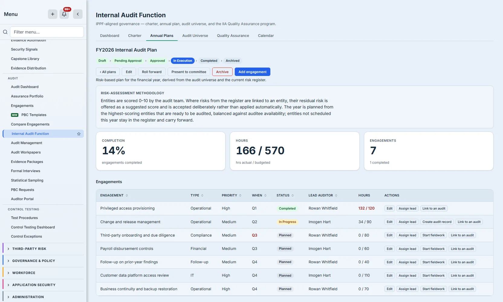Screen dimensions: 503x302
Task: Select the Completed workflow stage
Action: coord(209,61)
